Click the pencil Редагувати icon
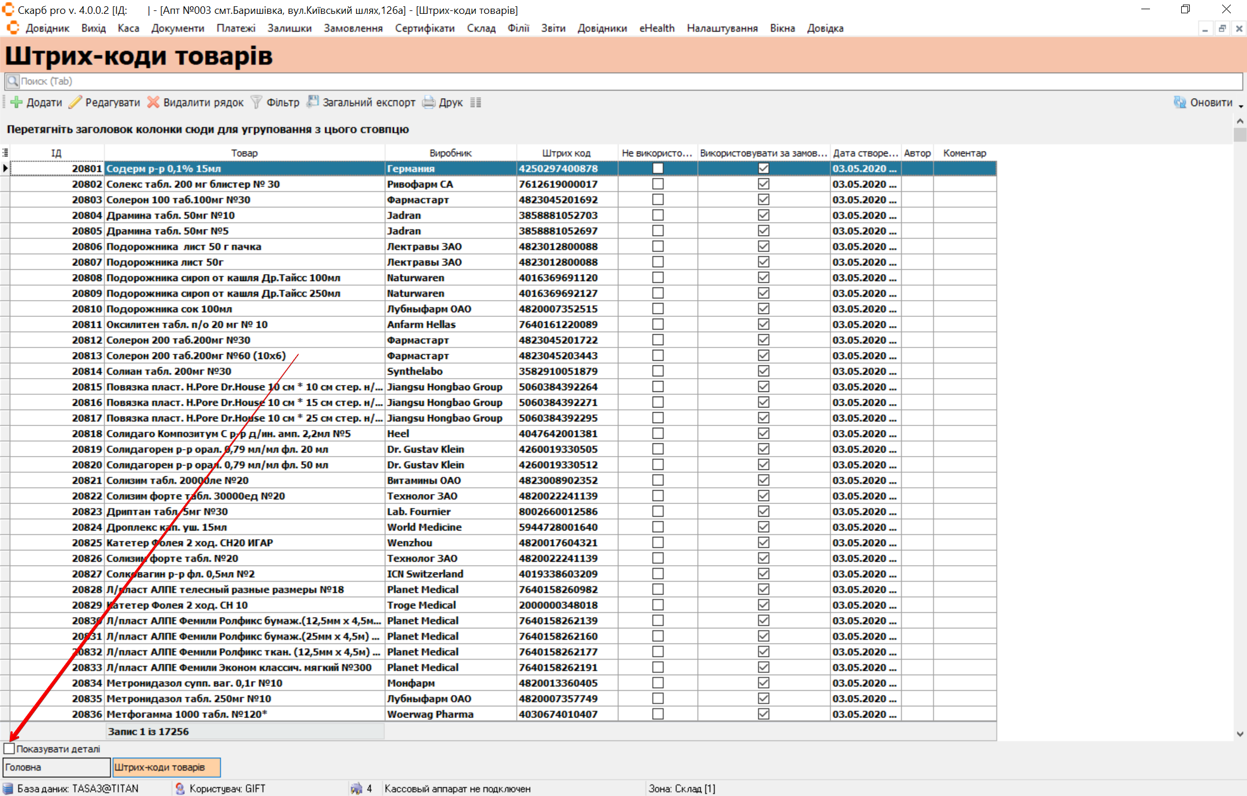The width and height of the screenshot is (1247, 796). coord(76,103)
